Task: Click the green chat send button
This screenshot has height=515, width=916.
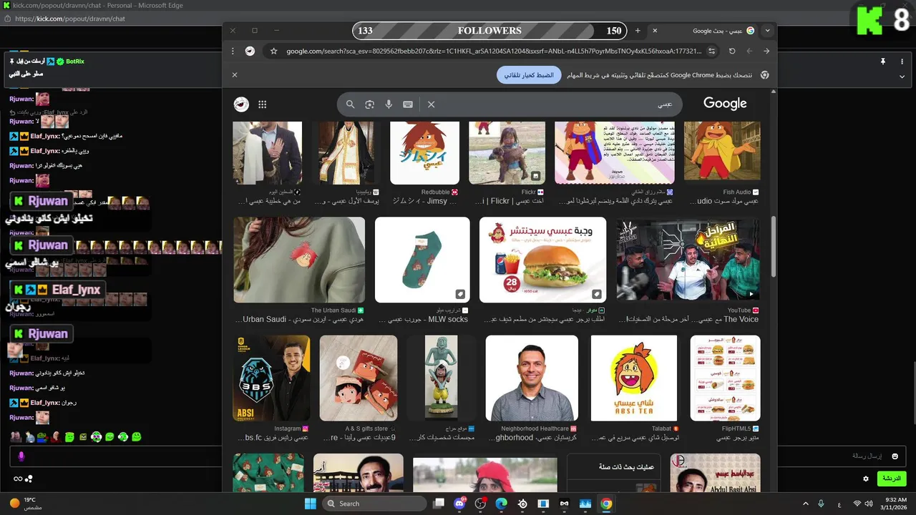Action: click(x=891, y=478)
